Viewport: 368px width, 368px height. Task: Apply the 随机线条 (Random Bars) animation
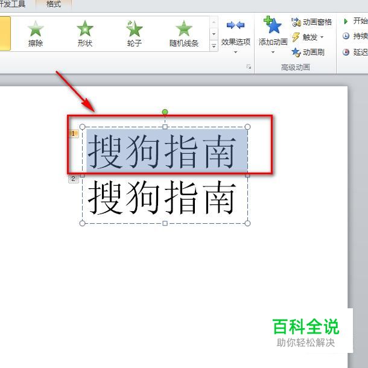tap(184, 34)
